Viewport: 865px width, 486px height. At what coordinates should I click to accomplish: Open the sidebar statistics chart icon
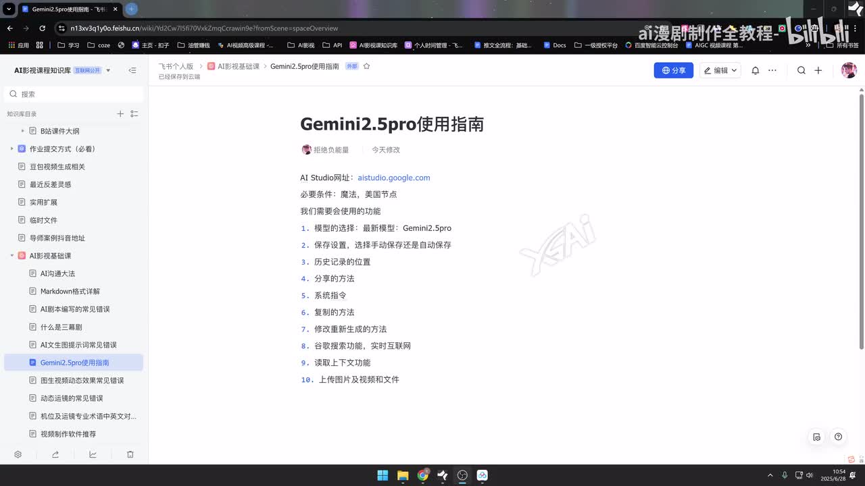93,454
